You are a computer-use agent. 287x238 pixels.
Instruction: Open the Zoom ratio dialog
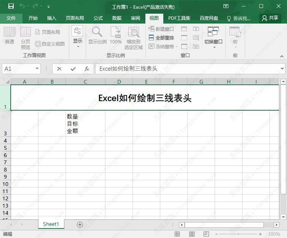coord(97,37)
